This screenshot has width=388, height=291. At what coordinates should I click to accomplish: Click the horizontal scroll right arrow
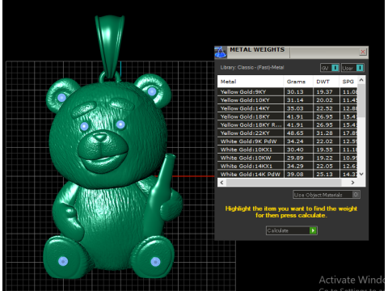click(352, 183)
